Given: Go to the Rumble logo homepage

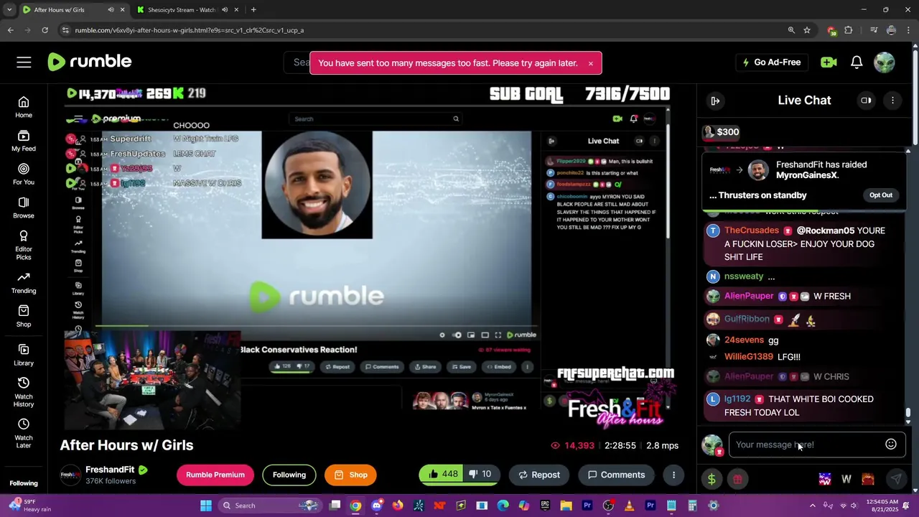Looking at the screenshot, I should pos(90,62).
